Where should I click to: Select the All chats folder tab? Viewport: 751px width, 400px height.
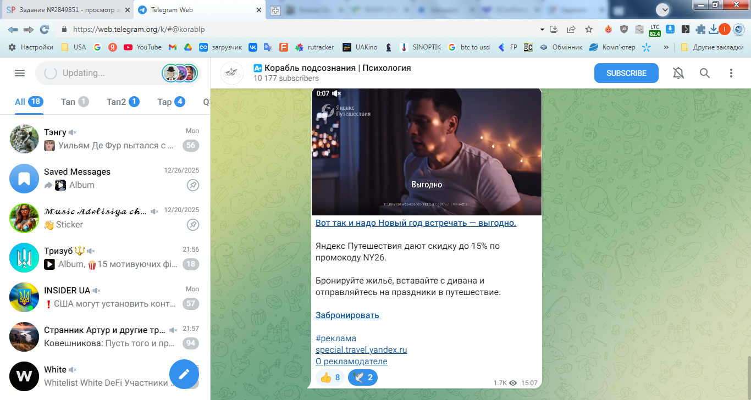click(29, 102)
